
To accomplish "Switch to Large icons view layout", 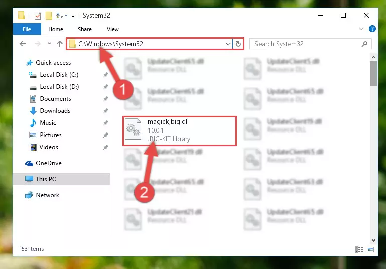I will coord(370,249).
